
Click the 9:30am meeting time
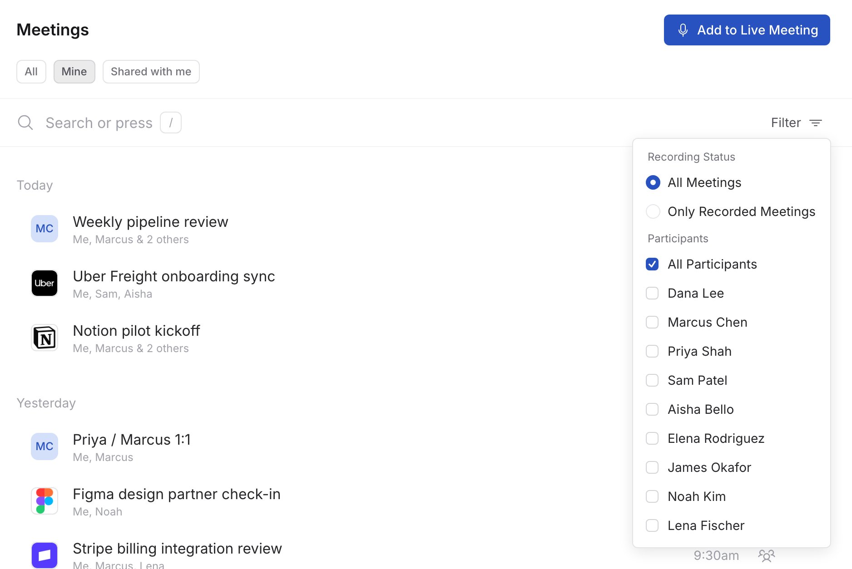716,555
